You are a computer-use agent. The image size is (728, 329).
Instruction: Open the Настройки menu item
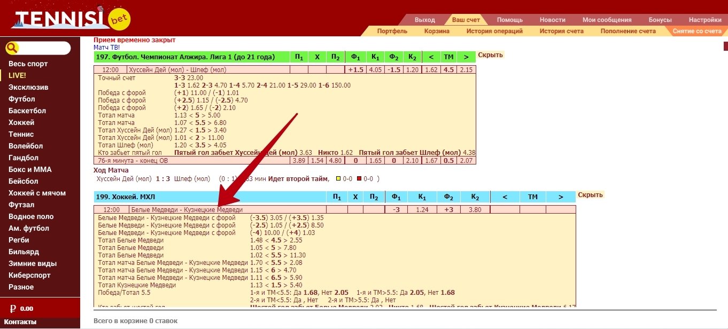click(x=705, y=20)
